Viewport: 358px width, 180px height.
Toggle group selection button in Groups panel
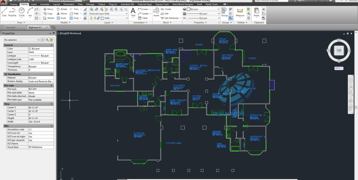click(230, 18)
